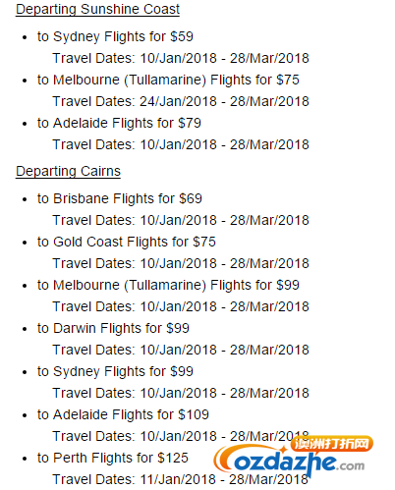
Task: Select Cairns to Brisbane Flights for $69
Action: 120,198
